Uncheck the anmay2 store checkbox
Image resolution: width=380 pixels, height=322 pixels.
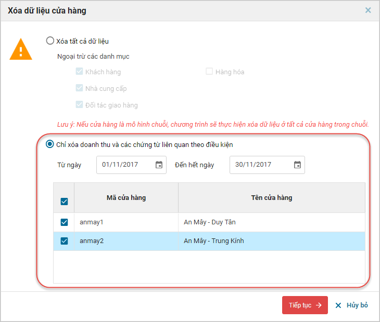(x=64, y=241)
